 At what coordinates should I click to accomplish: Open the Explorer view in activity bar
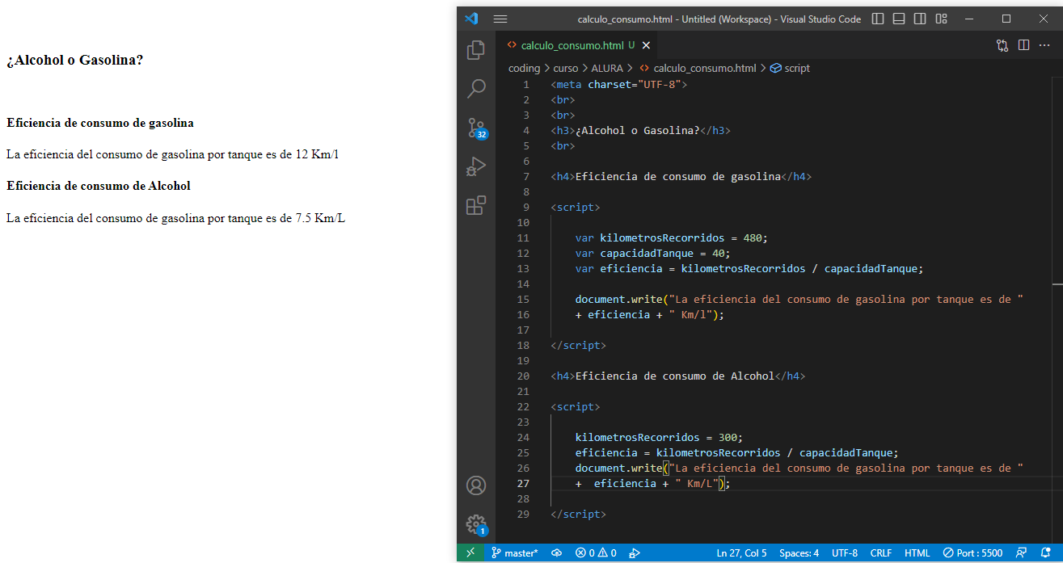[476, 50]
